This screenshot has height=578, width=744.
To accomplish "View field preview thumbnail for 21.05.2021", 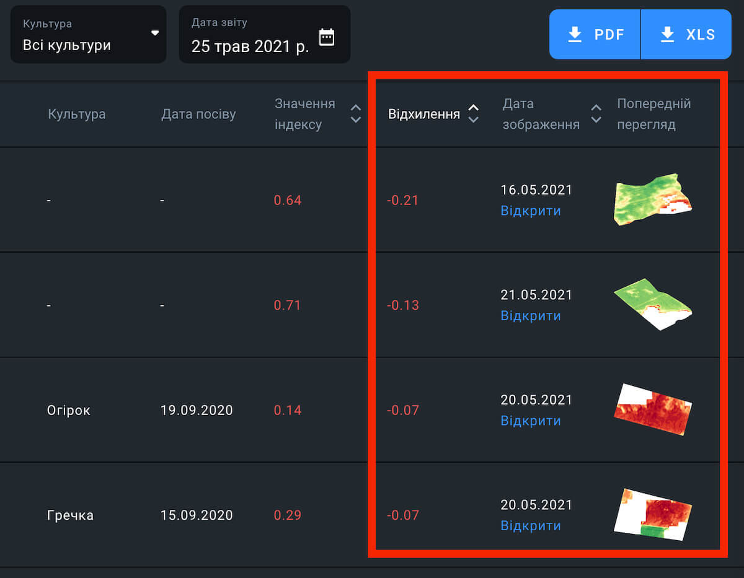I will tap(652, 304).
